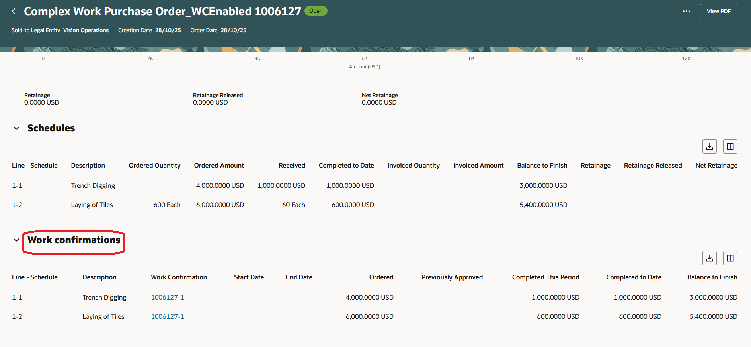The width and height of the screenshot is (751, 347).
Task: Click the Invoiced Quantity column header
Action: click(414, 165)
